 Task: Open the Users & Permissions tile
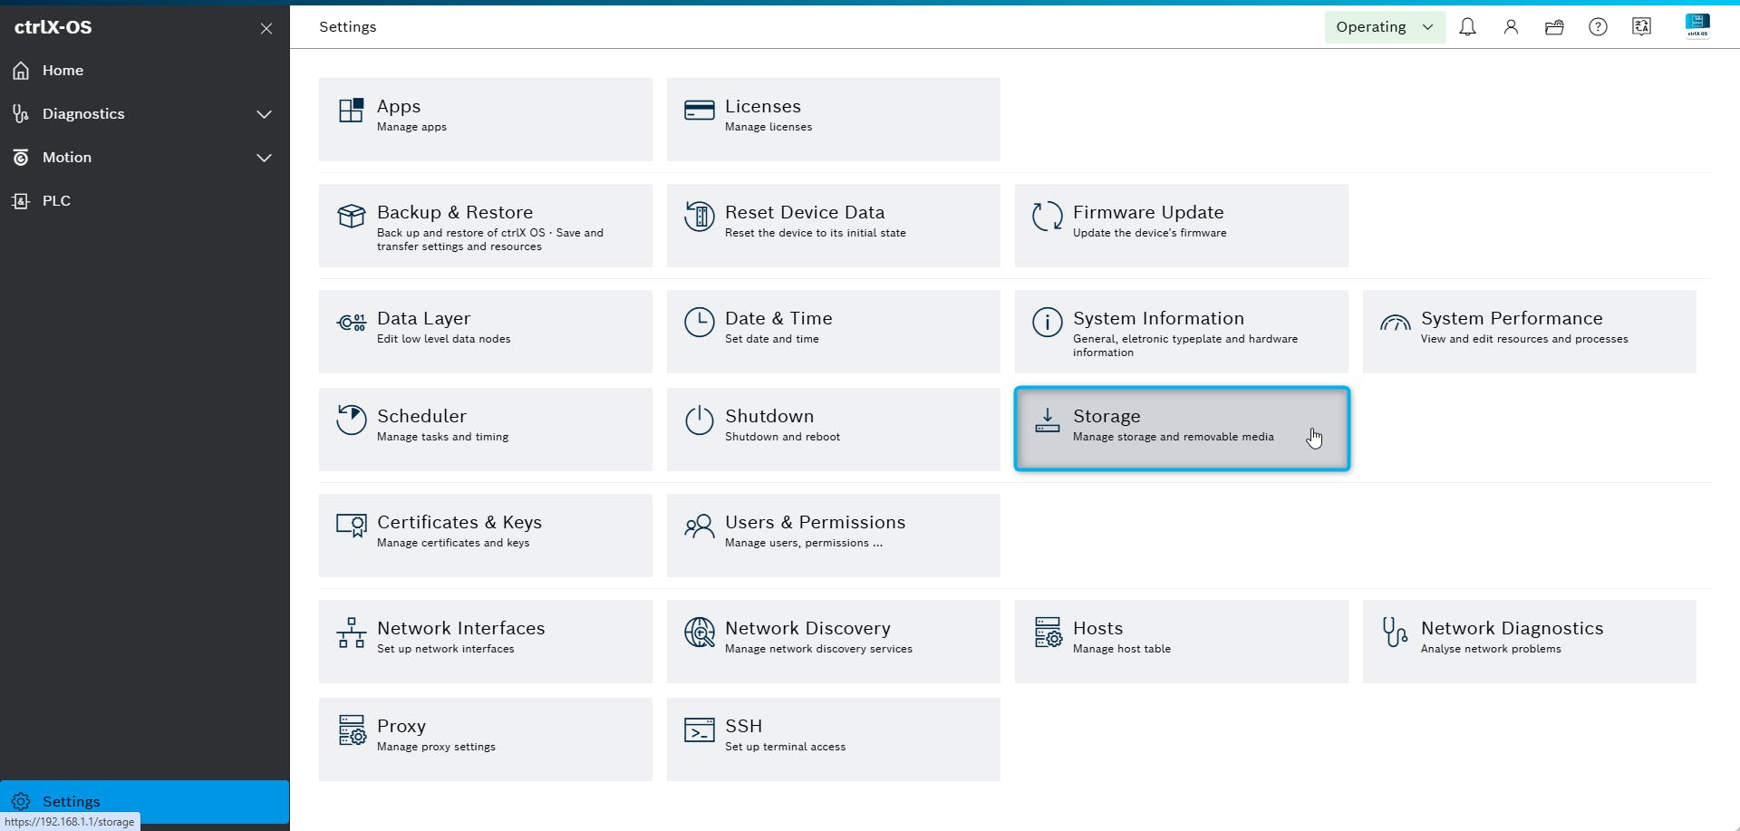[x=833, y=535]
